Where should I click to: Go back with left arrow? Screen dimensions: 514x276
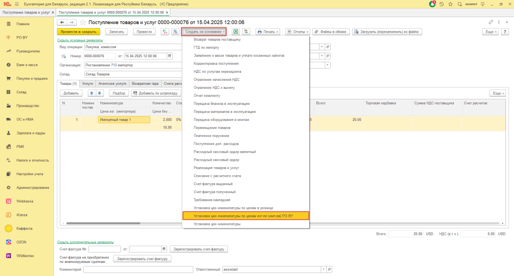(62, 22)
